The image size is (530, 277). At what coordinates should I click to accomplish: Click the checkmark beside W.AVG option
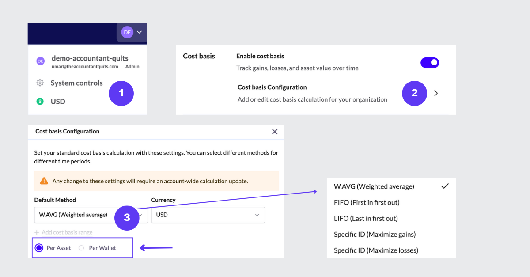(x=445, y=186)
